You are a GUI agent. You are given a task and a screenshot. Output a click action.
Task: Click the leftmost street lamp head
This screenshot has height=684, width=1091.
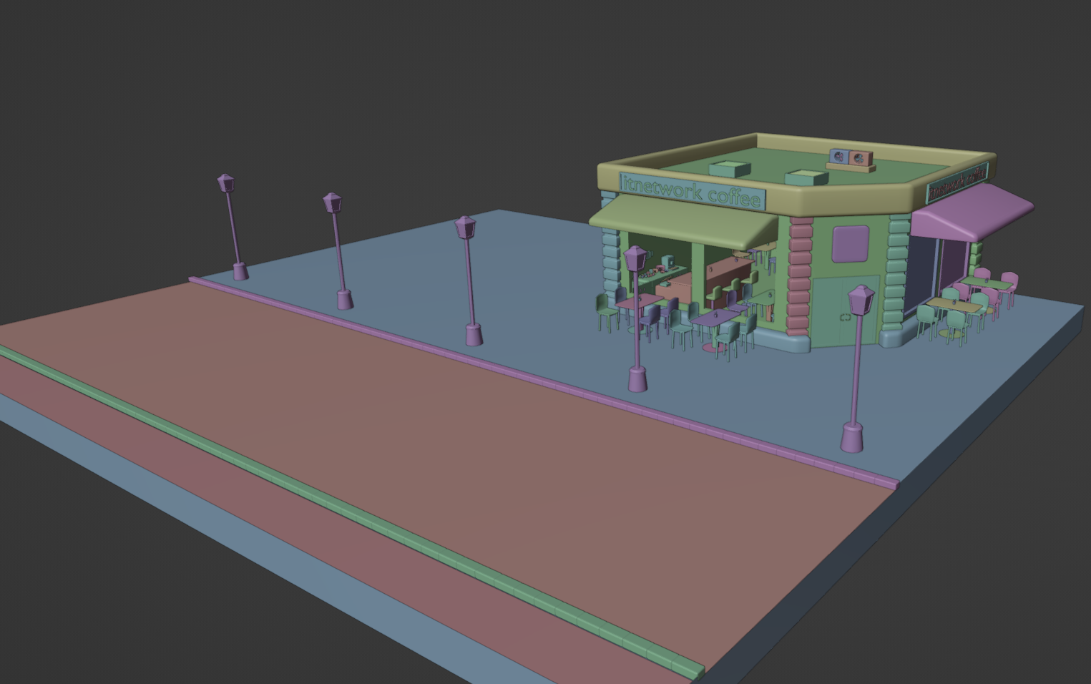pos(226,183)
